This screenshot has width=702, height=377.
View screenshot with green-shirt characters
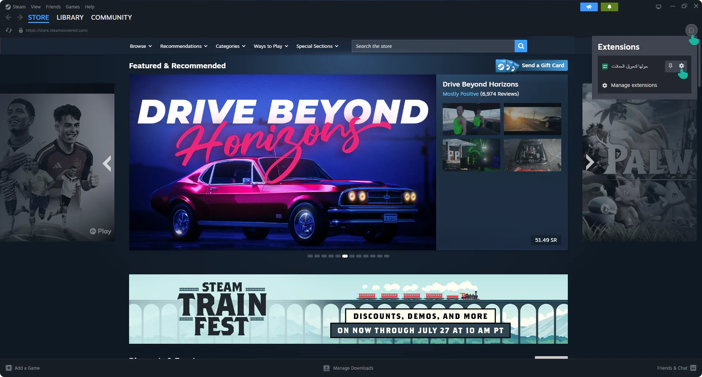(x=471, y=119)
